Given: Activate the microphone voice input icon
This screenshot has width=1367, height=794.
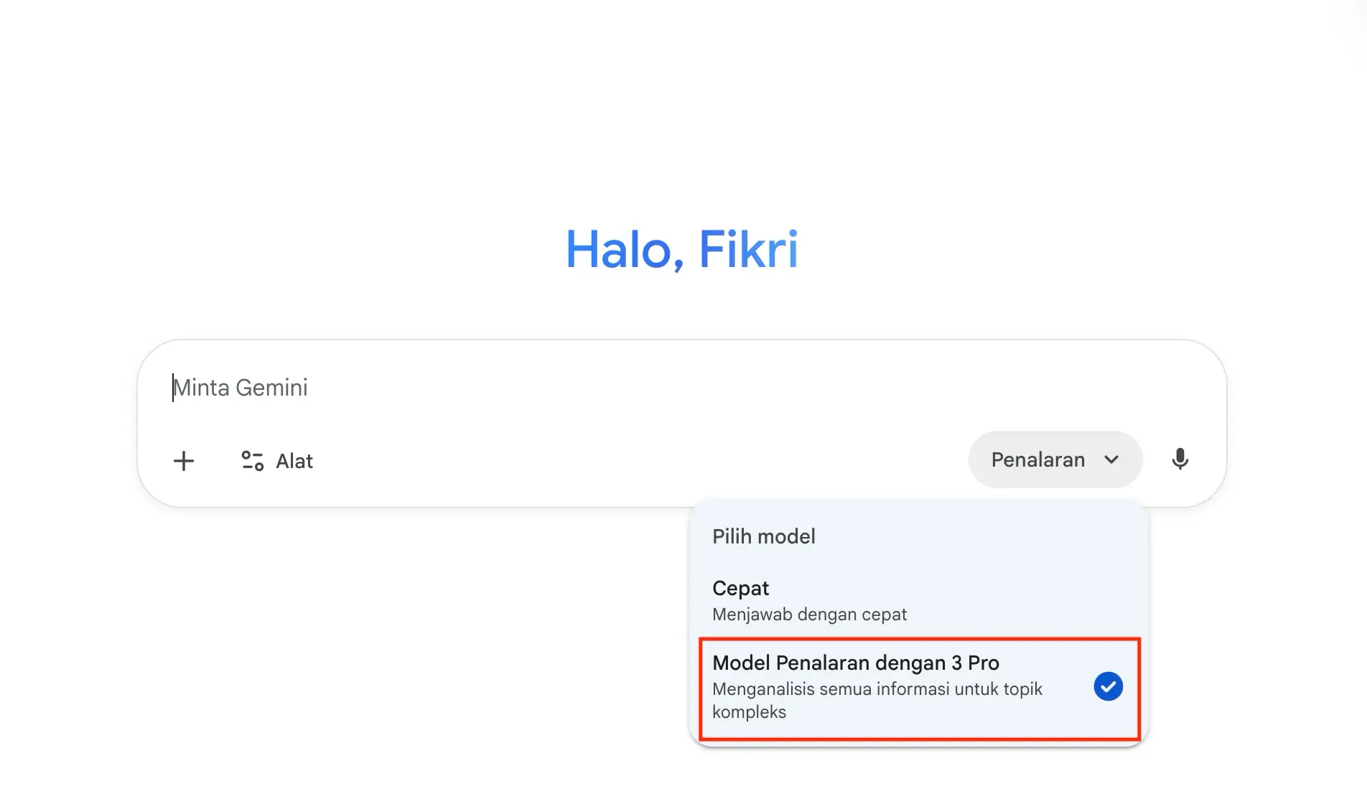Looking at the screenshot, I should coord(1180,459).
